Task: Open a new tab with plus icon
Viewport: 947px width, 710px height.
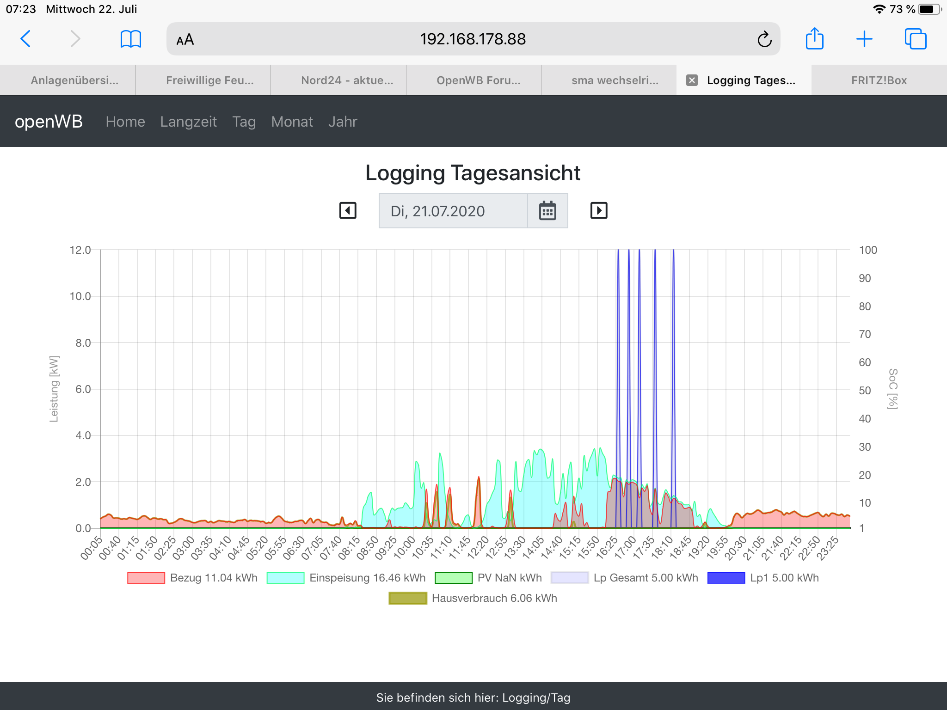Action: (864, 39)
